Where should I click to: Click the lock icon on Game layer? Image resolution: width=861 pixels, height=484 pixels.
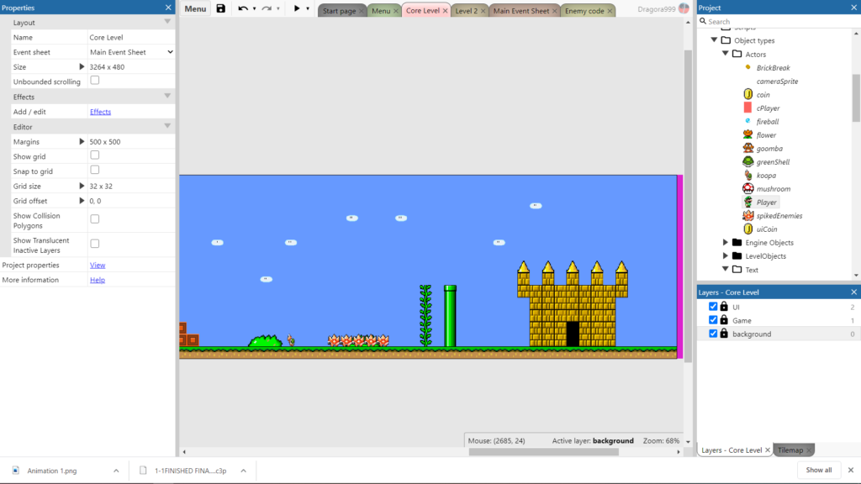point(724,320)
